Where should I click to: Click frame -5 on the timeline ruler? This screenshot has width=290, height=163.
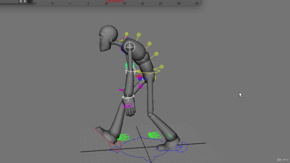coord(52,4)
